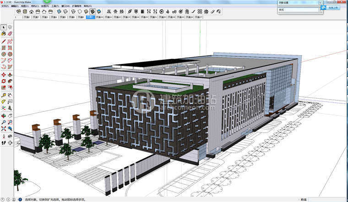Click the Zoom Extents tool
The width and height of the screenshot is (348, 202).
[x=4, y=128]
